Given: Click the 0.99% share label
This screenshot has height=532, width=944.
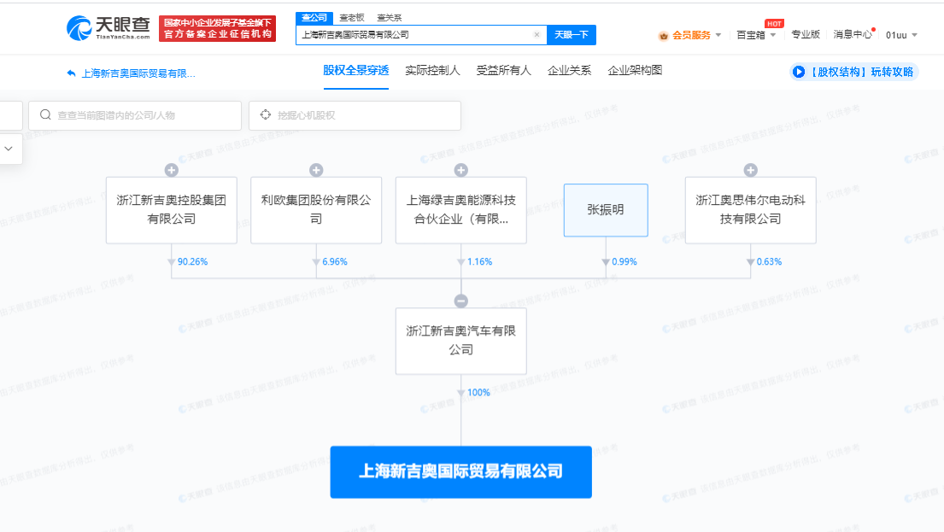Looking at the screenshot, I should pos(624,262).
